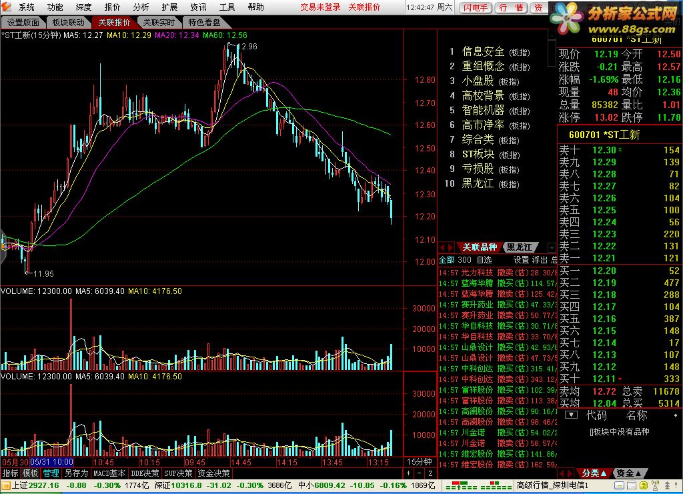Image resolution: width=683 pixels, height=494 pixels.
Task: Switch to the 关联实时 tab
Action: point(159,22)
